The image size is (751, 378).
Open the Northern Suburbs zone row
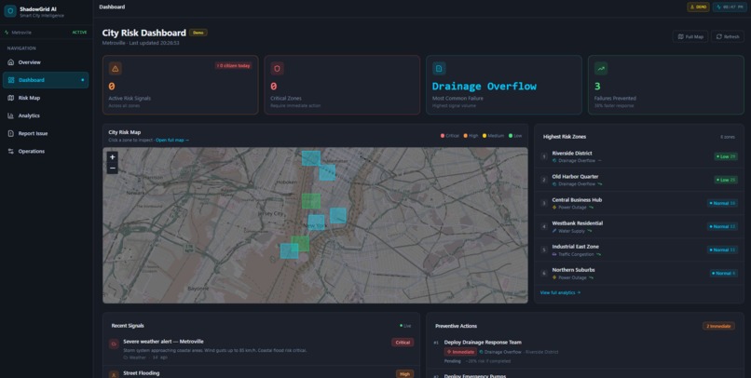639,273
